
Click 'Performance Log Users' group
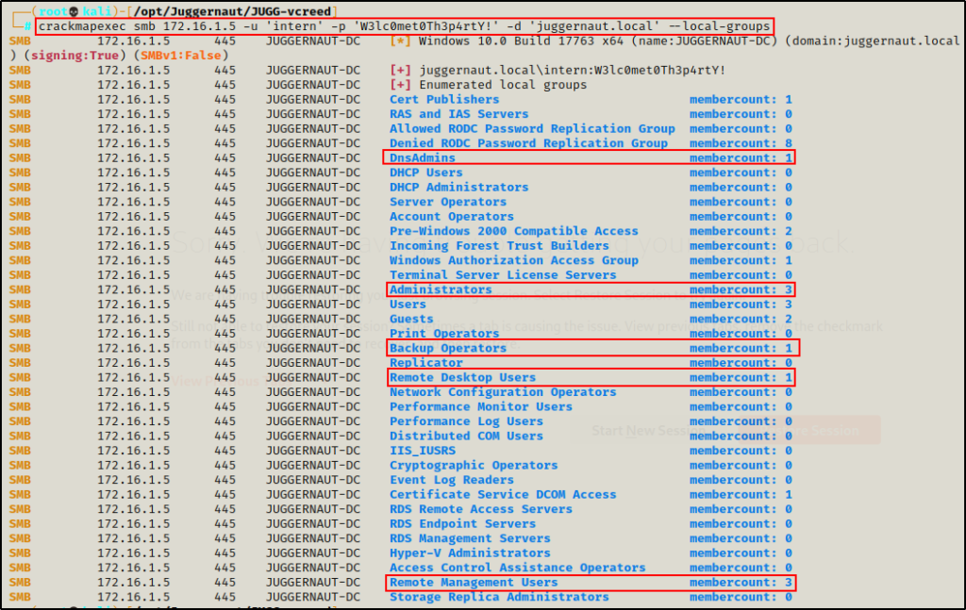[466, 421]
